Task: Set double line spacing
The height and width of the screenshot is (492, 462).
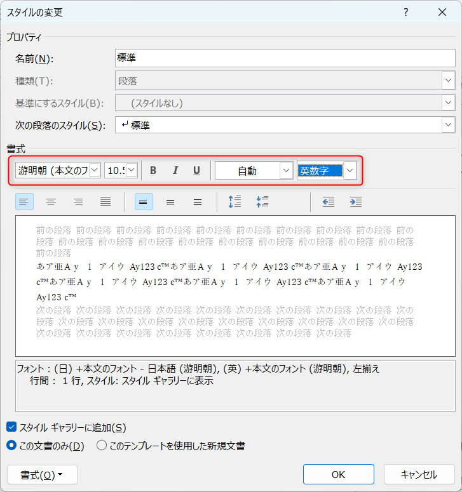Action: coord(198,202)
